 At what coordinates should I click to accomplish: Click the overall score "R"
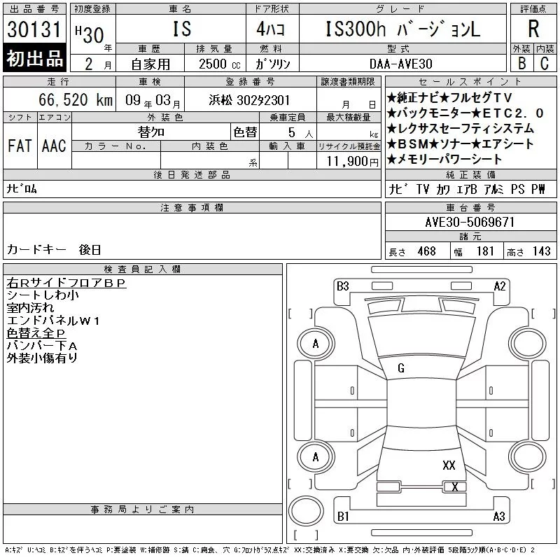tap(533, 29)
